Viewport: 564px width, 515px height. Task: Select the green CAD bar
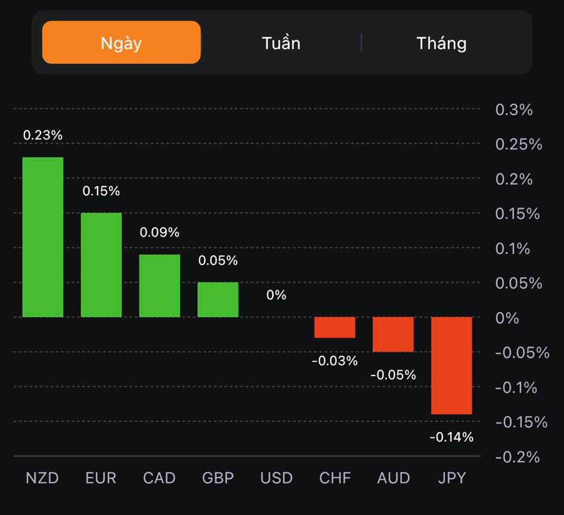[x=160, y=286]
